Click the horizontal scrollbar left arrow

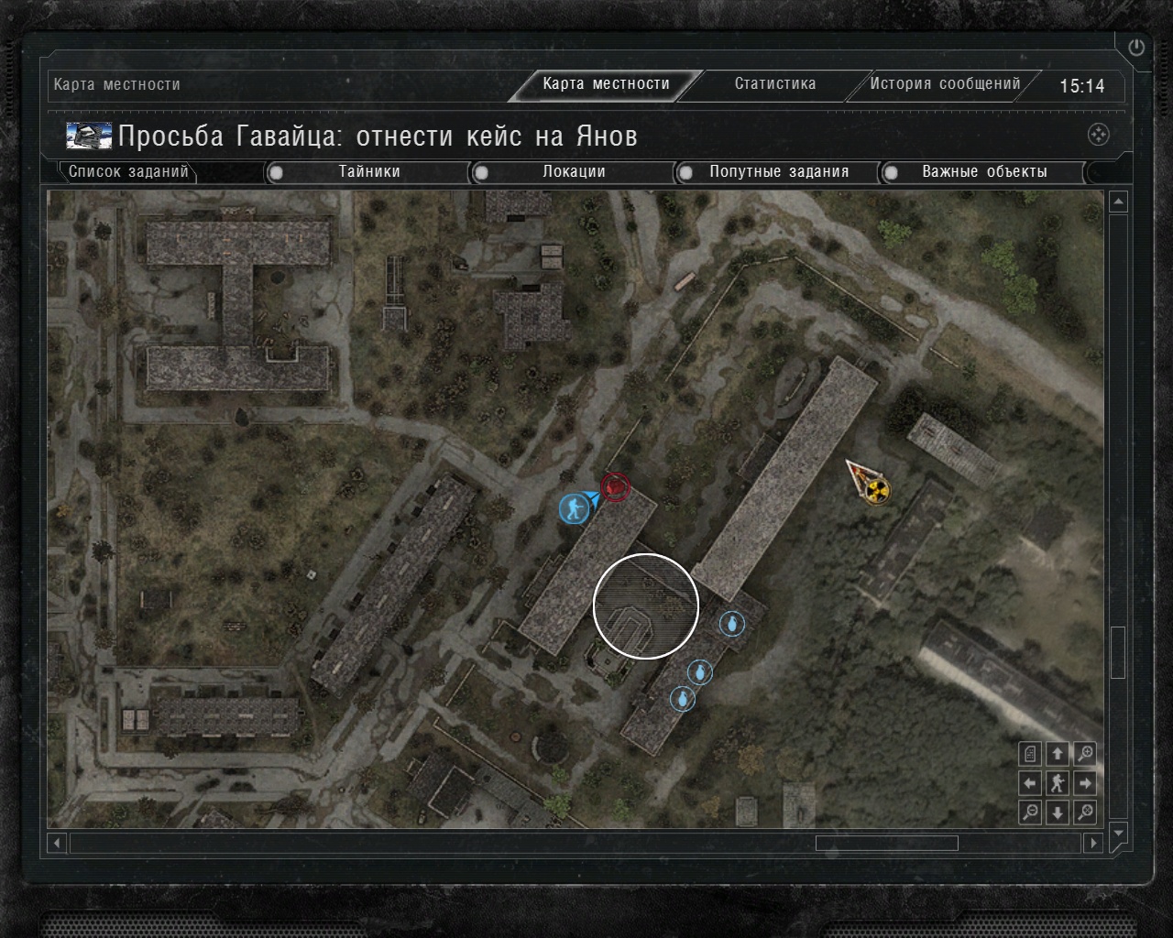(x=58, y=843)
